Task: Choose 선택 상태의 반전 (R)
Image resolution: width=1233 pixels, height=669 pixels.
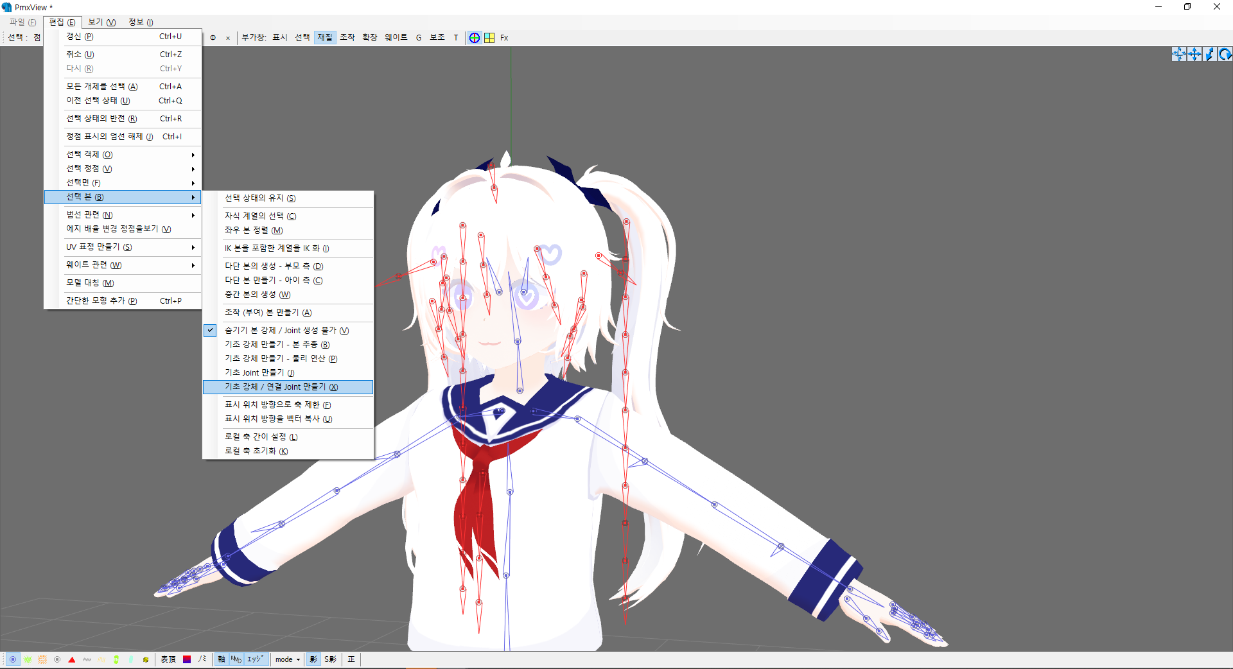Action: 123,119
